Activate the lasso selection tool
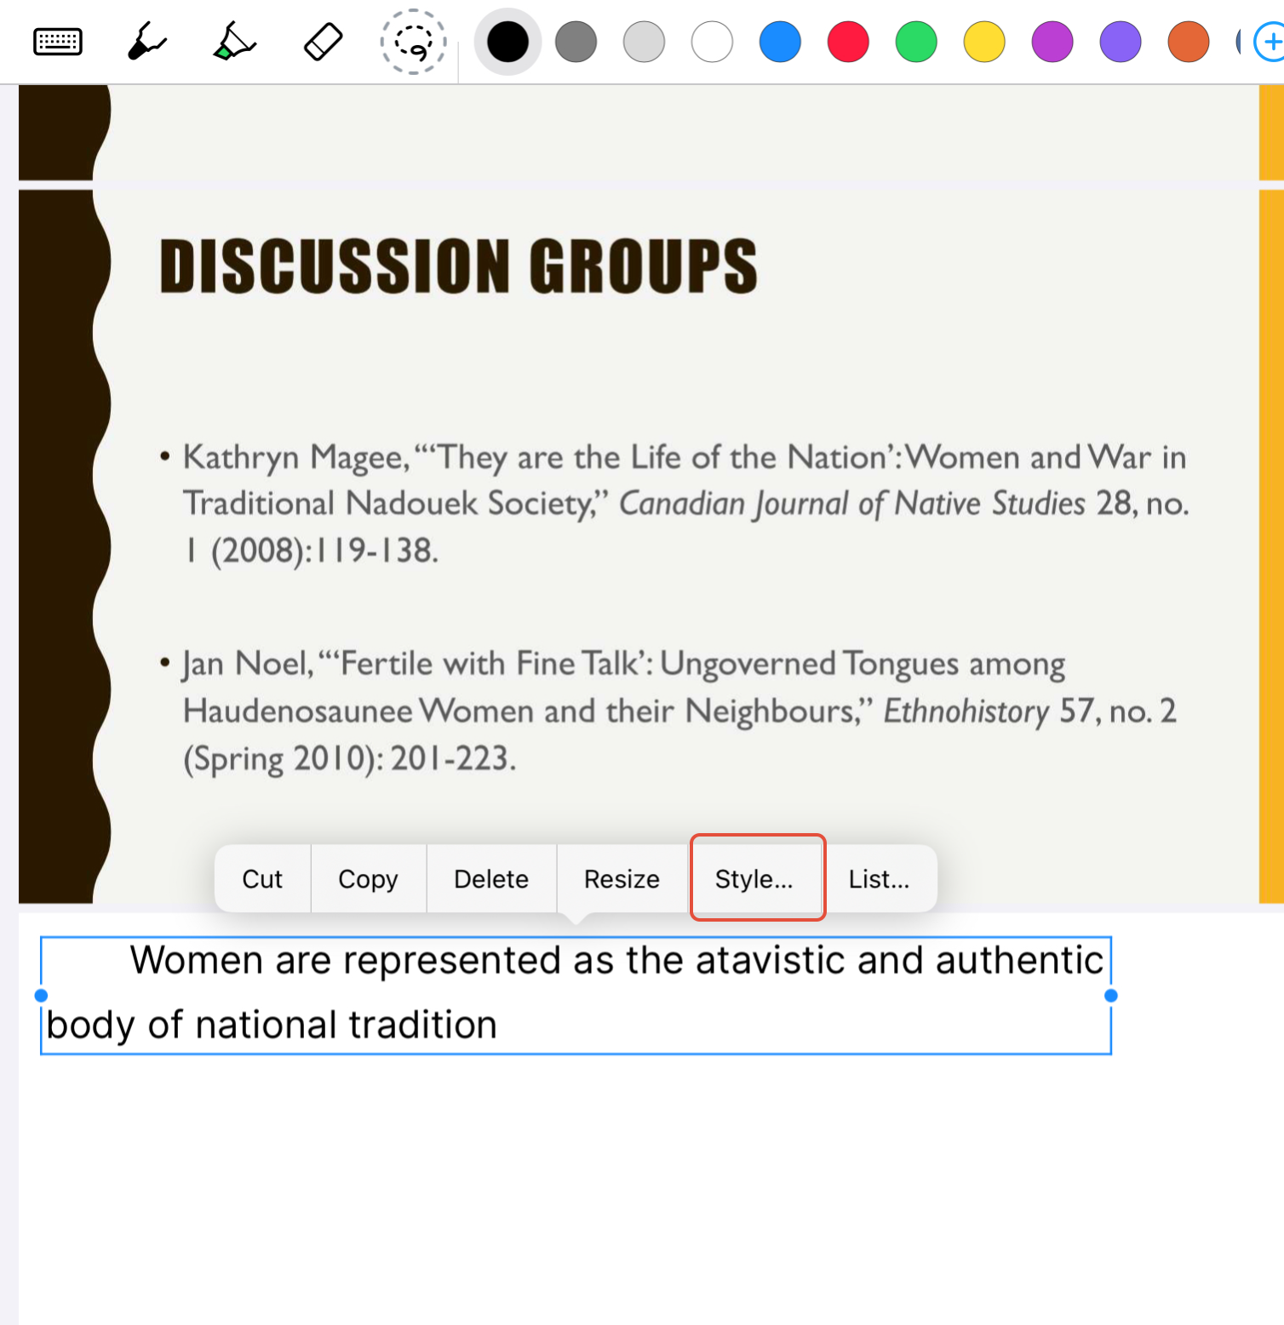The width and height of the screenshot is (1284, 1325). coord(412,41)
